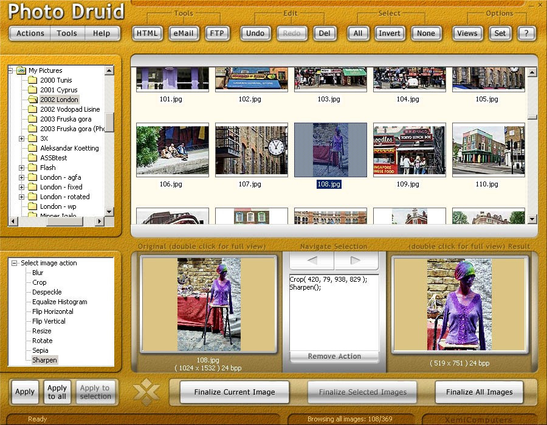Click the Original preview image

[x=209, y=304]
